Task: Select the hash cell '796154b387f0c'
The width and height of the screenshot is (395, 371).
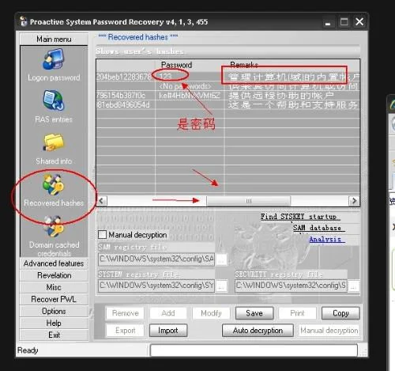Action: [126, 95]
